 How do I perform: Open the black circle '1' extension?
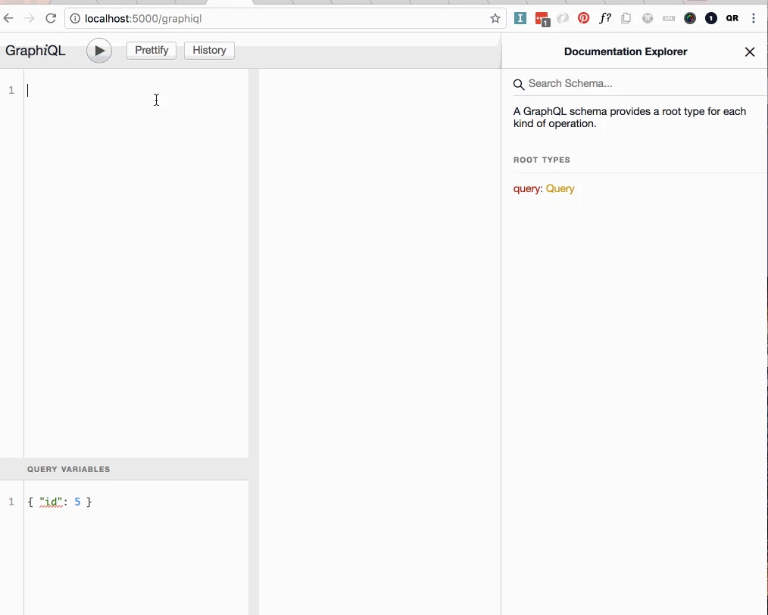point(710,19)
